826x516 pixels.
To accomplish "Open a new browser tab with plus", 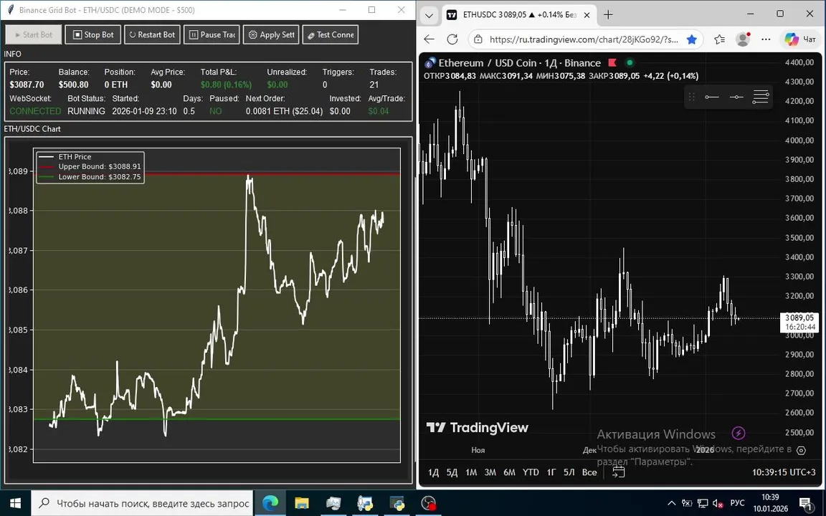I will coord(609,15).
